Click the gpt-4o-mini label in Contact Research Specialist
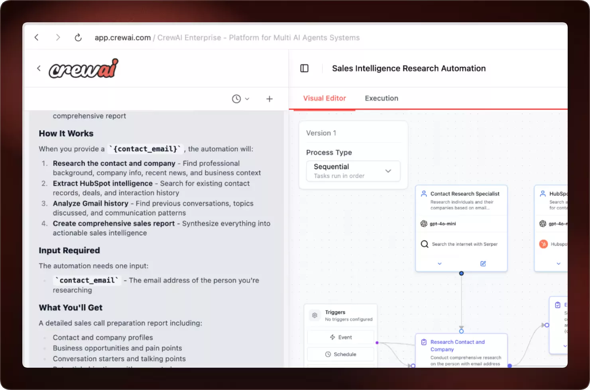590x390 pixels. point(443,224)
